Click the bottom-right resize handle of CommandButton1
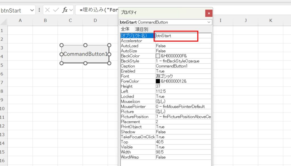The image size is (291, 166). pyautogui.click(x=109, y=63)
